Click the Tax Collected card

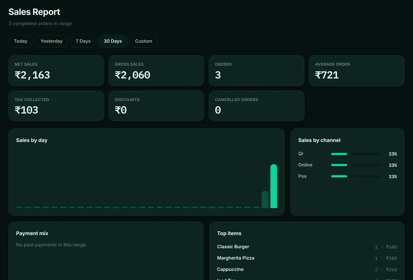point(56,106)
